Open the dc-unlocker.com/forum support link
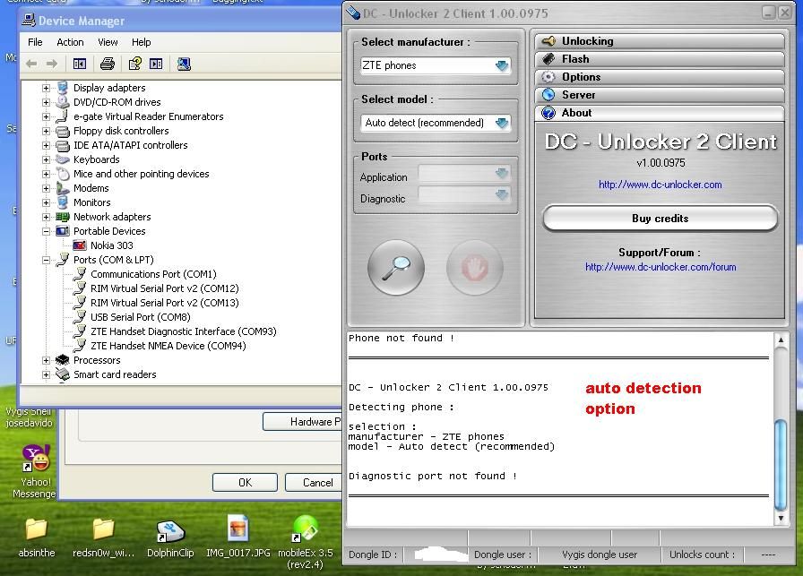 coord(661,267)
